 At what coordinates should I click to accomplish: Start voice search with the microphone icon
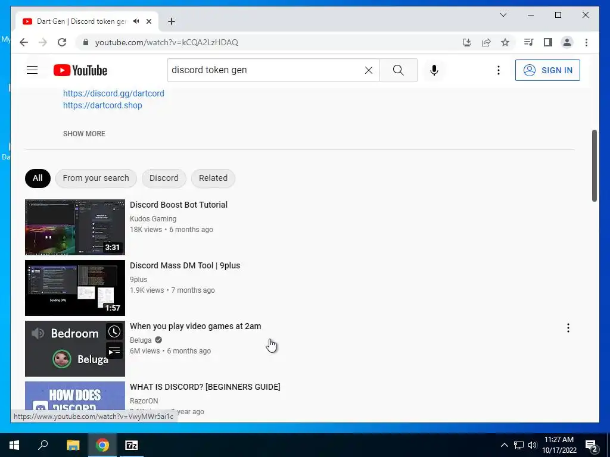coord(434,70)
